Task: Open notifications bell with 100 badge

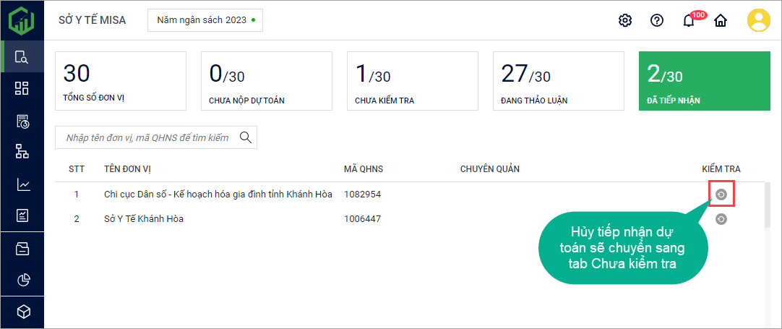Action: (x=689, y=20)
